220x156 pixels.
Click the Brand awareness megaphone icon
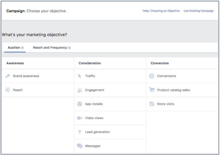[x=7, y=76]
